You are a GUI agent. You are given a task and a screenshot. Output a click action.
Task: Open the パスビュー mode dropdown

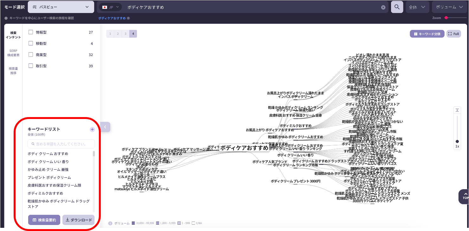(x=61, y=7)
